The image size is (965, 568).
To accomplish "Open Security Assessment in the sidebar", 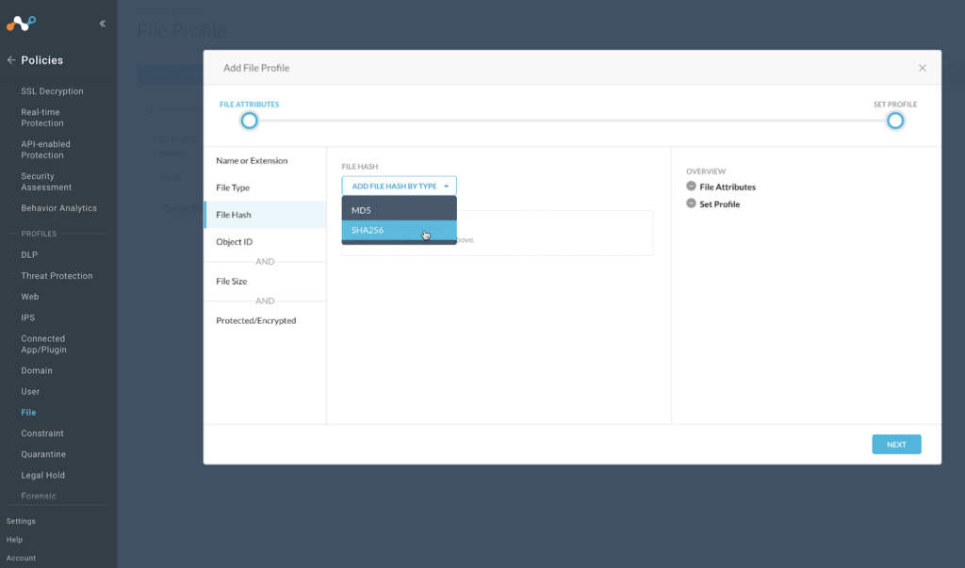I will click(46, 182).
